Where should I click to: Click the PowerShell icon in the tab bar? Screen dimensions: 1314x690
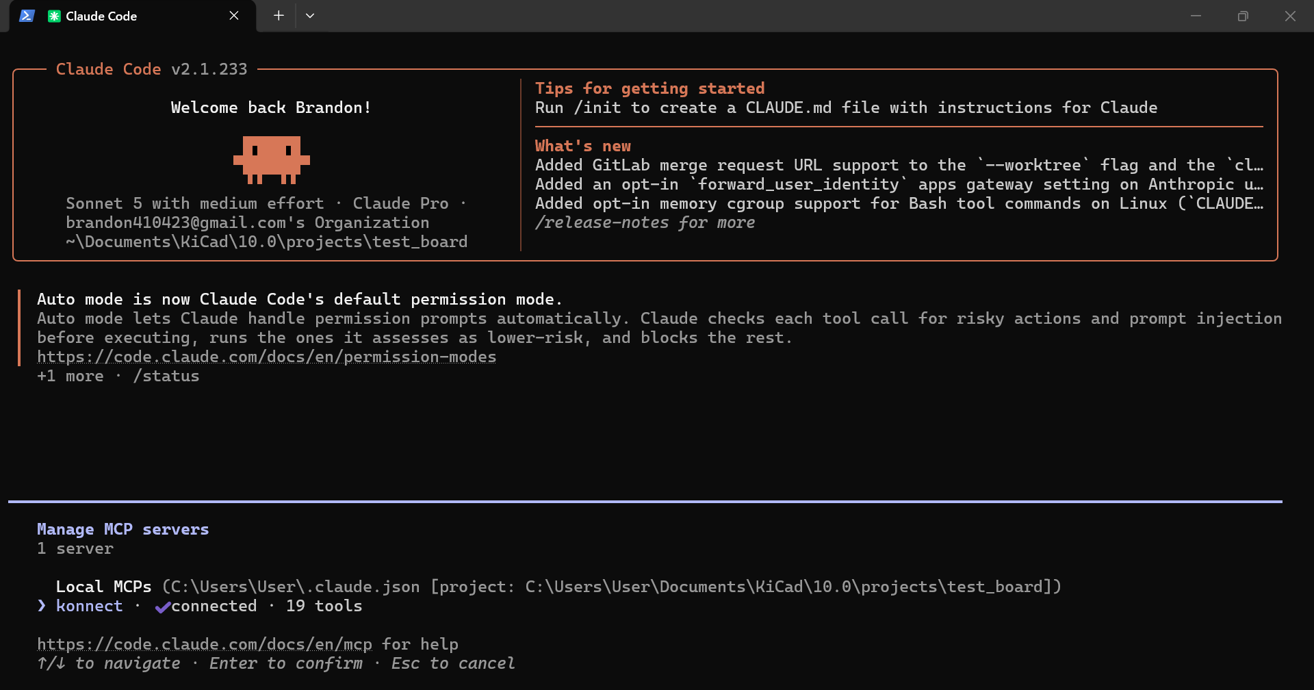click(x=27, y=16)
